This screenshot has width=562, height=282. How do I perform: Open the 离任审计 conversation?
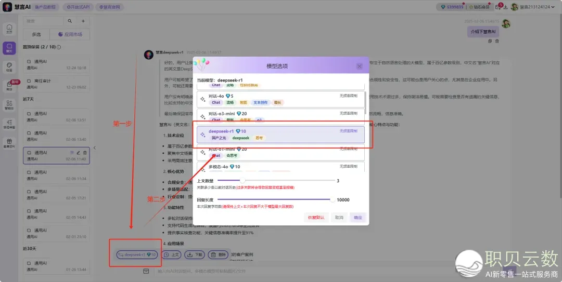click(x=56, y=84)
